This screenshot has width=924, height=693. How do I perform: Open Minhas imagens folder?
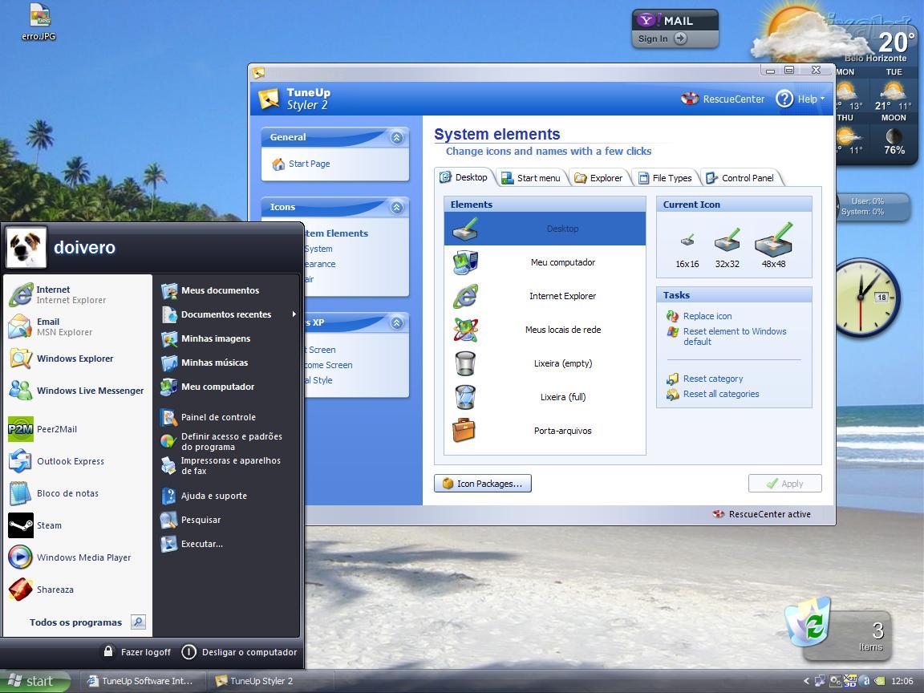228,338
